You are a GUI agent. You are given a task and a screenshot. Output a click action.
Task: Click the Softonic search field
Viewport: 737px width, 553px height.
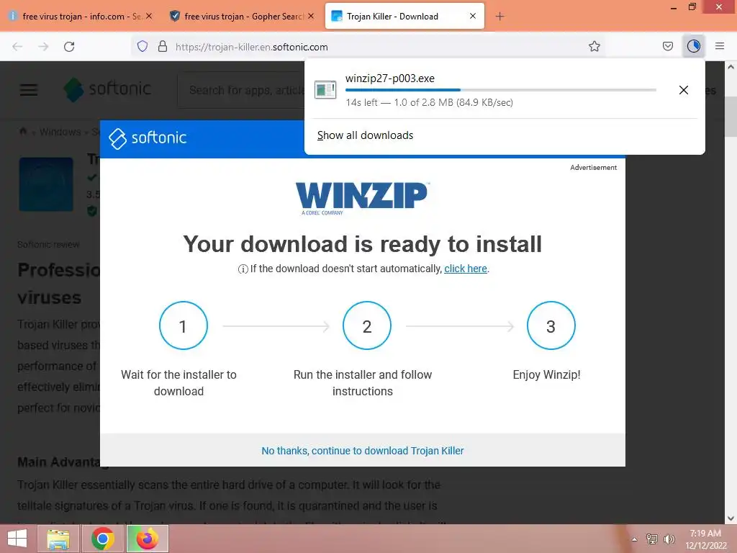pos(241,90)
